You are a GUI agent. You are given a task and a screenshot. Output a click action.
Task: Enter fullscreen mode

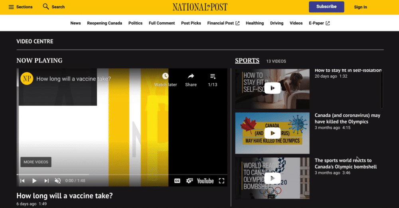pos(221,181)
